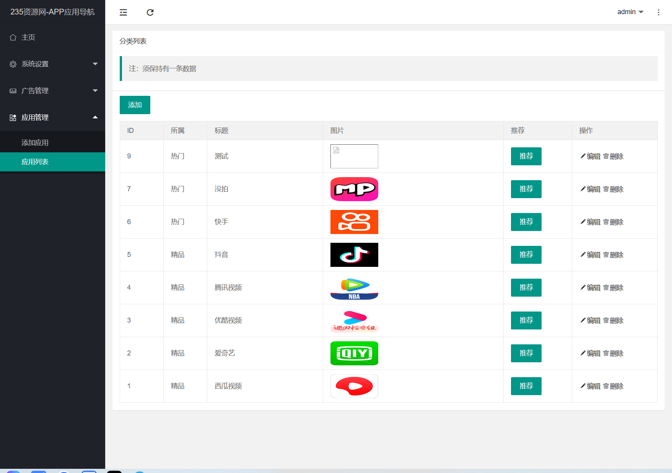672x473 pixels.
Task: Click the 广告管理 picture icon
Action: click(13, 91)
